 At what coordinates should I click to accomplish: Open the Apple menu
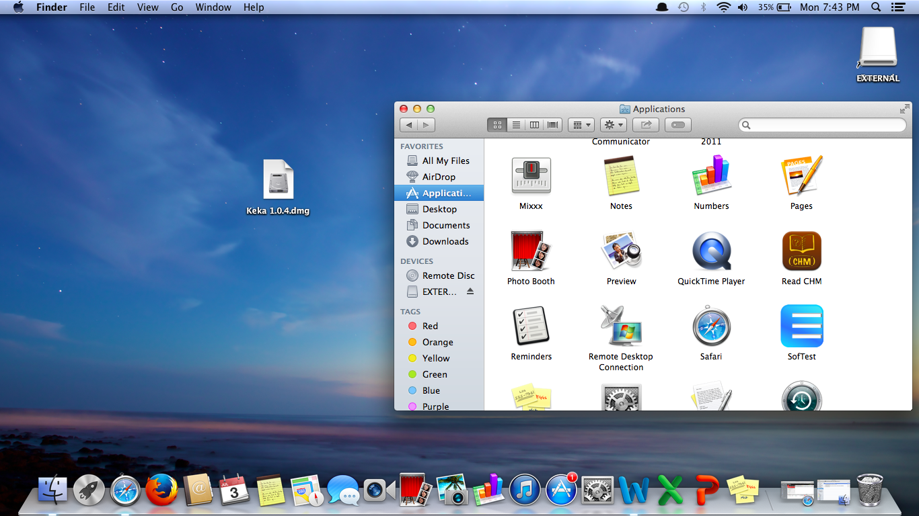[x=18, y=7]
